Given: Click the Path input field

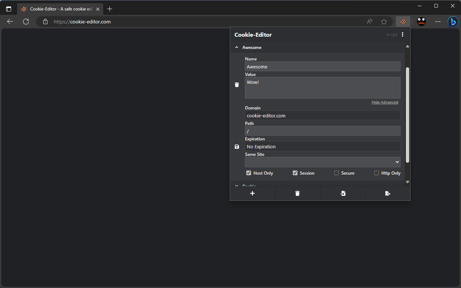Looking at the screenshot, I should coord(323,131).
